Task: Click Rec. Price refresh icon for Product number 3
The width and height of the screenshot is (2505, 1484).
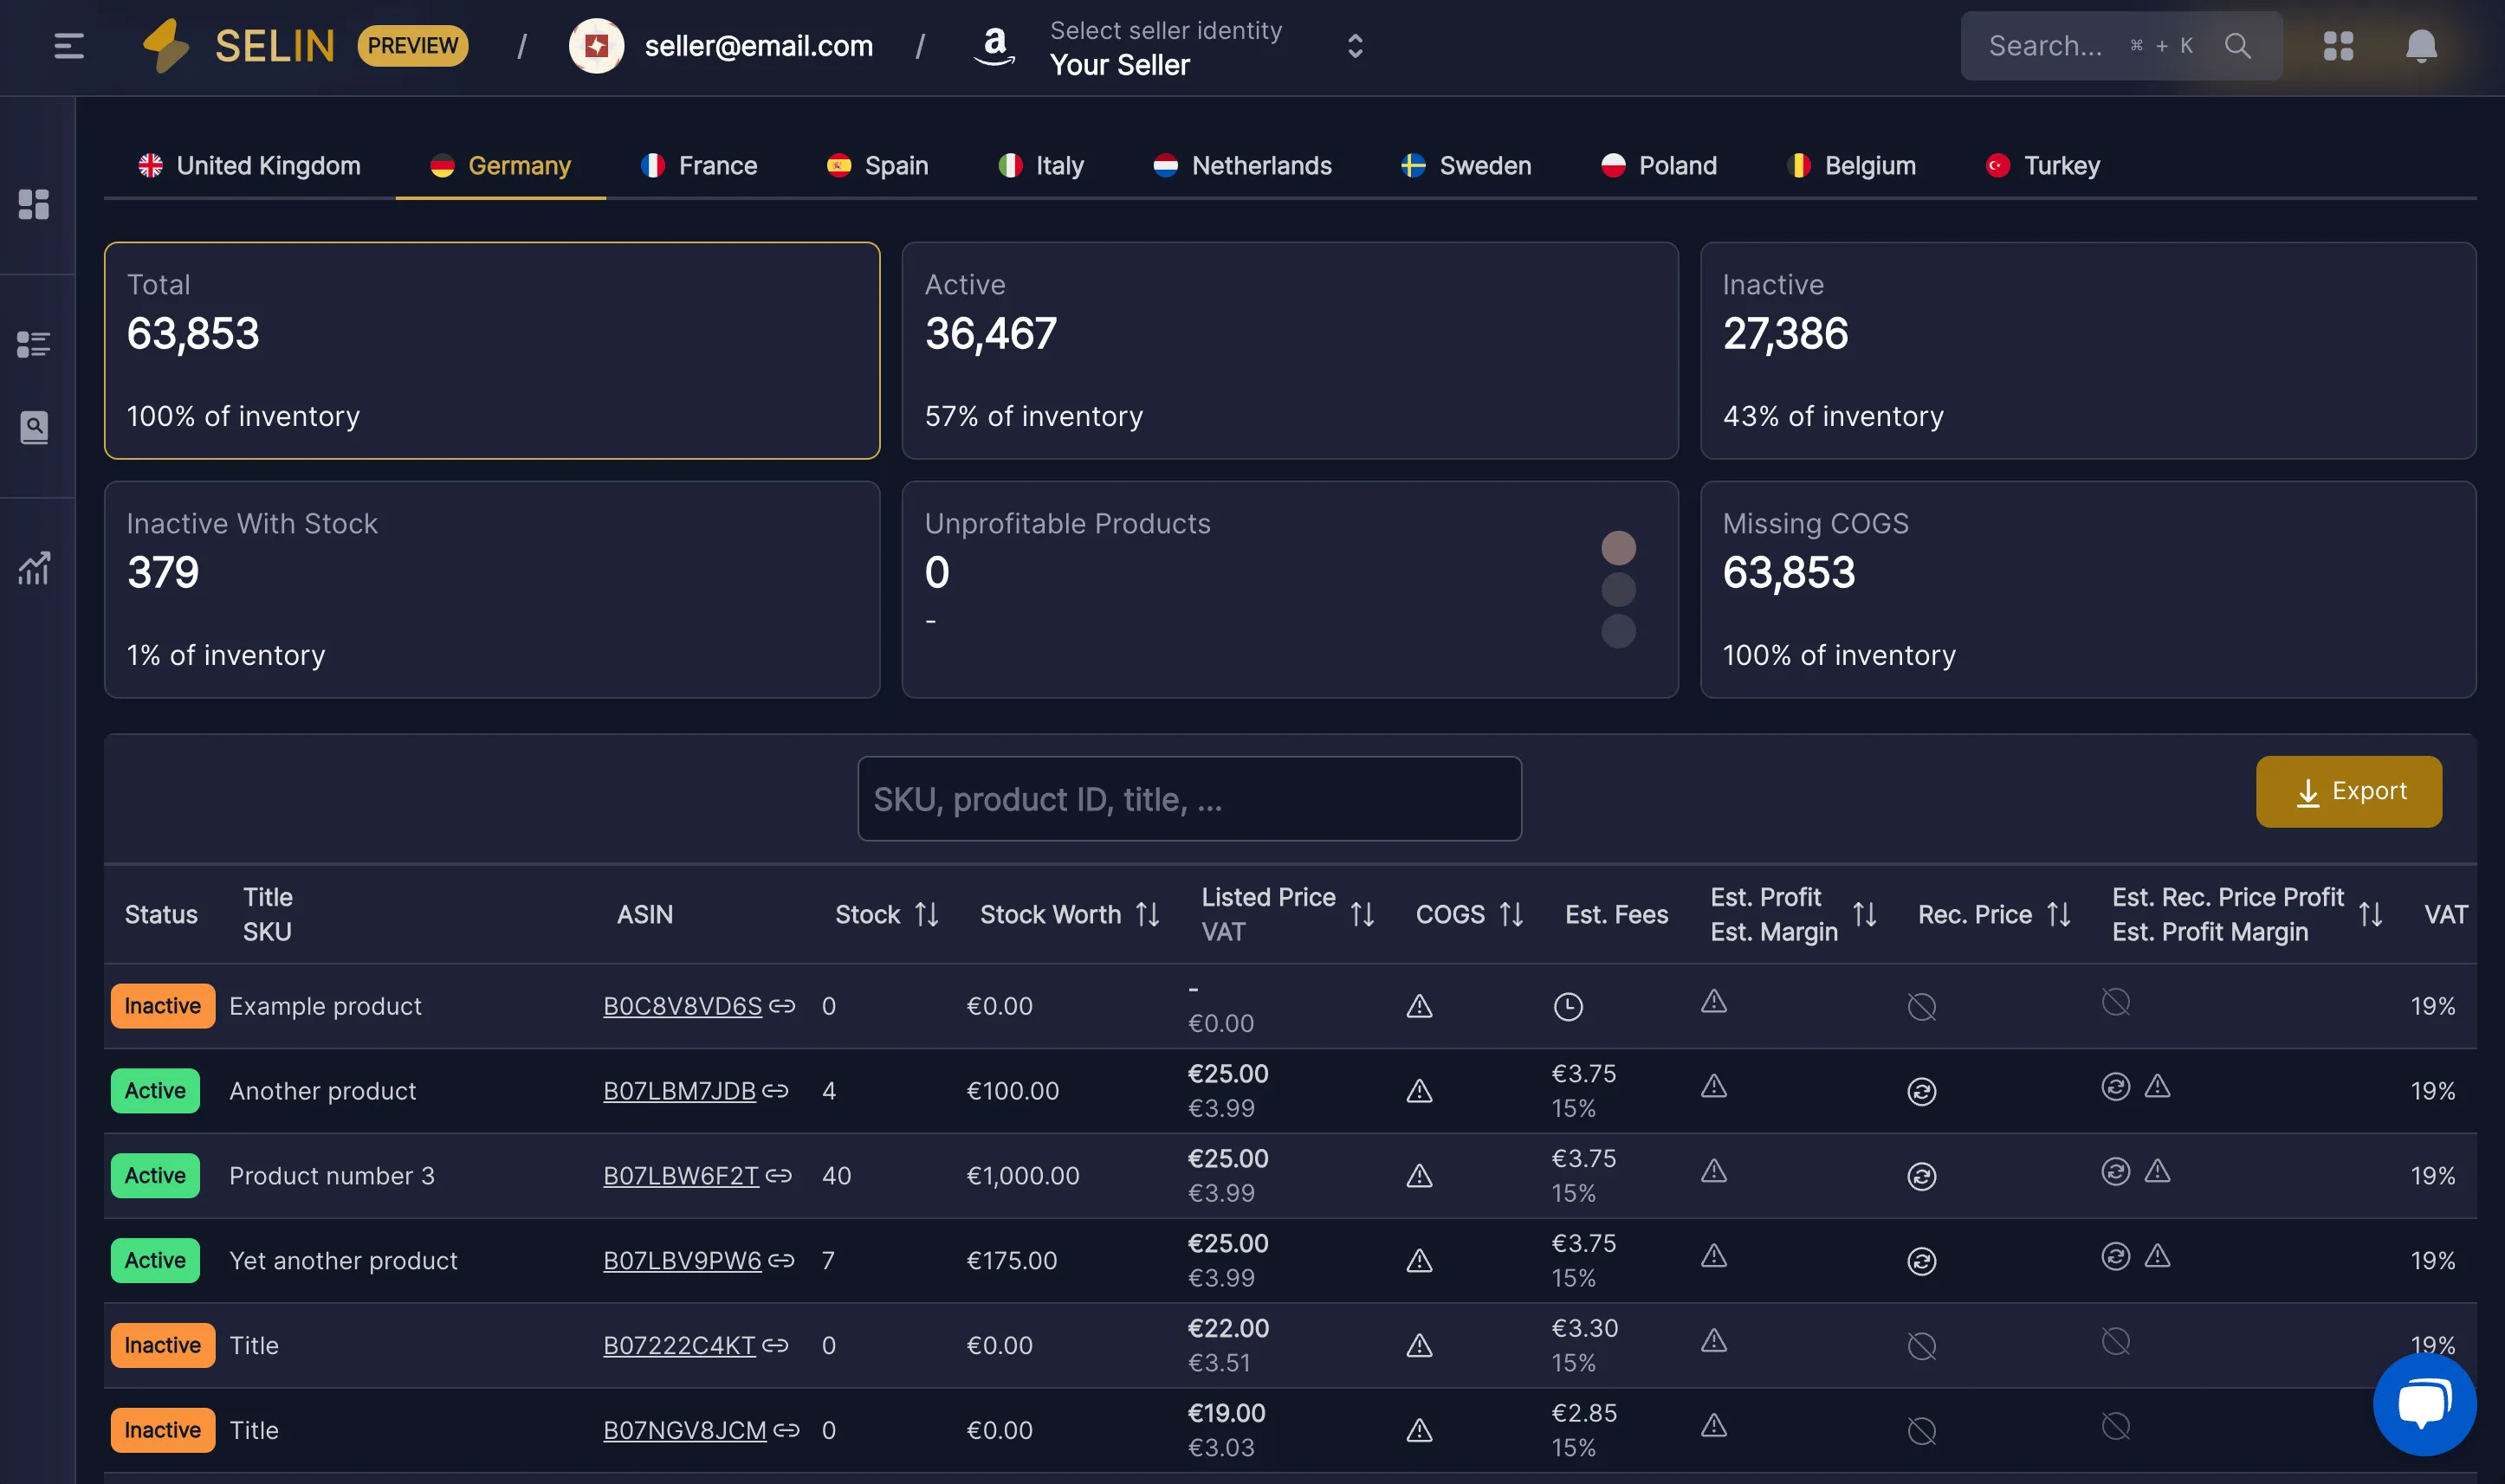Action: (1922, 1176)
